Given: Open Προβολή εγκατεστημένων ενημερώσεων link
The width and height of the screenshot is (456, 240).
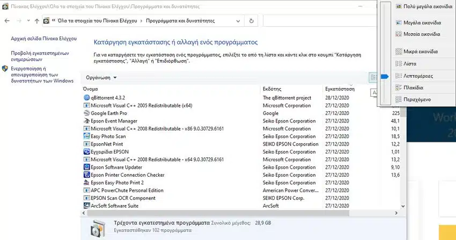Looking at the screenshot, I should [40, 56].
